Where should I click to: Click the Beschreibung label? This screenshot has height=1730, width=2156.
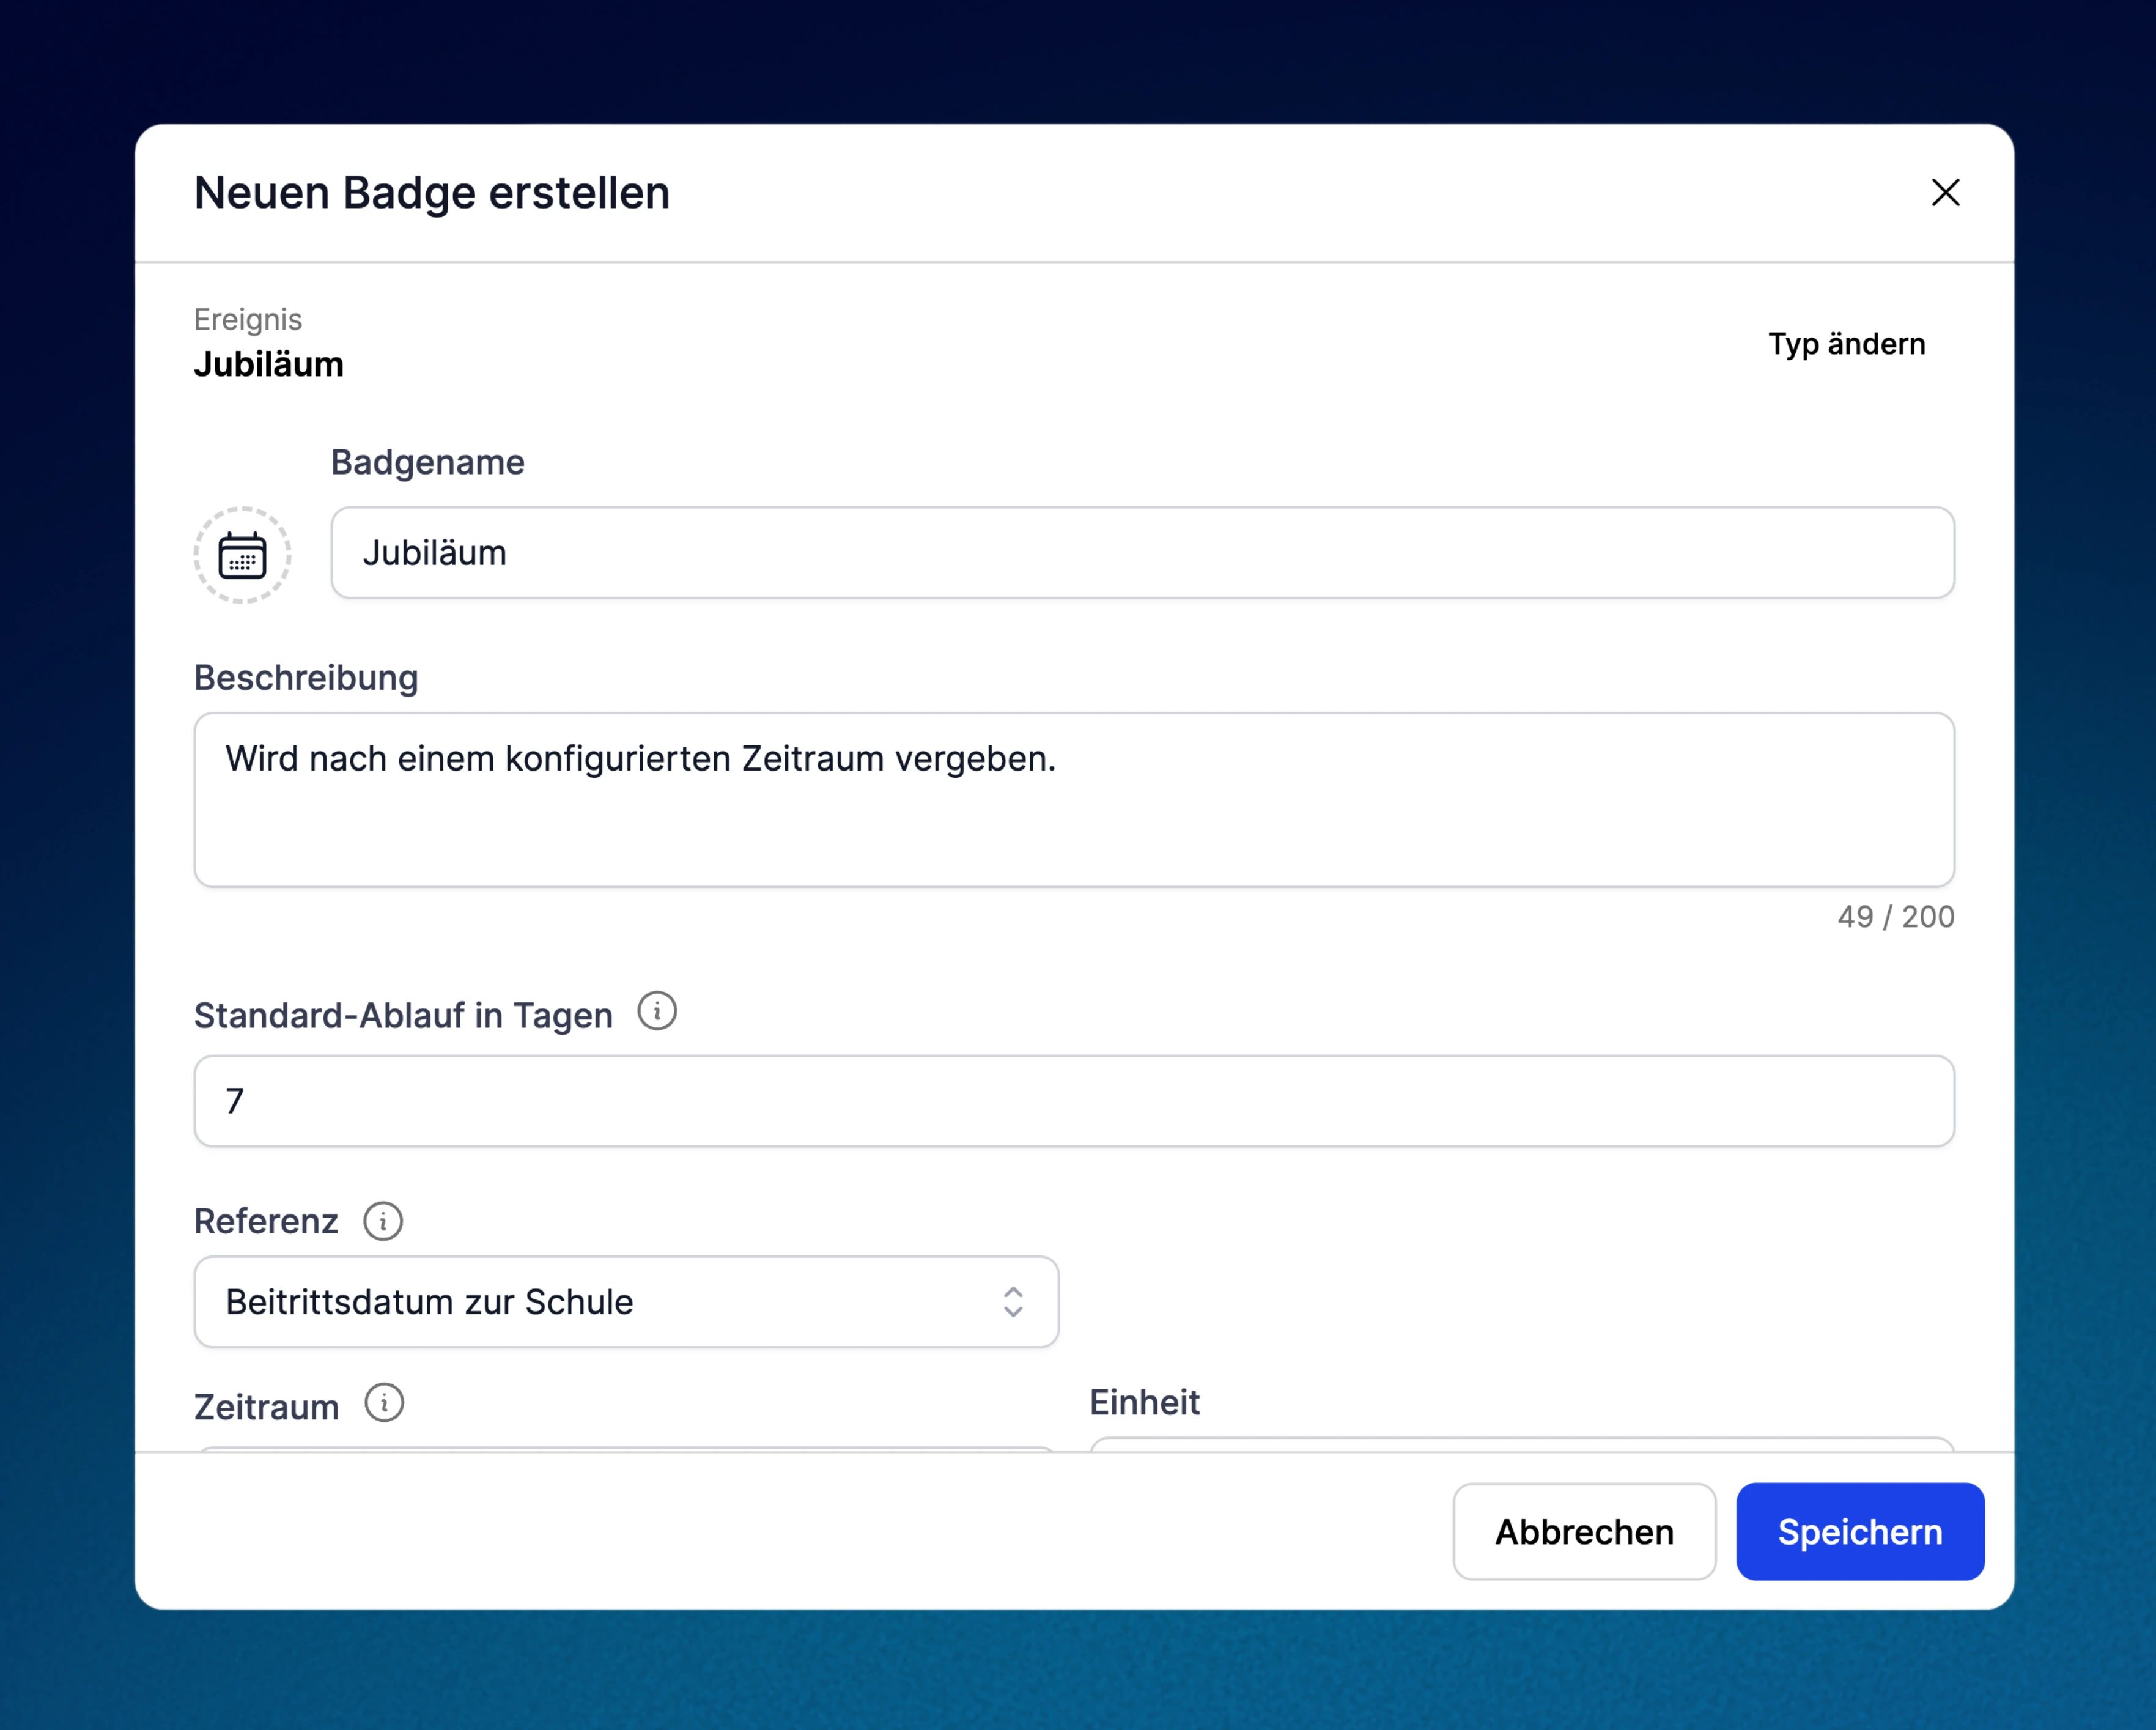(306, 678)
